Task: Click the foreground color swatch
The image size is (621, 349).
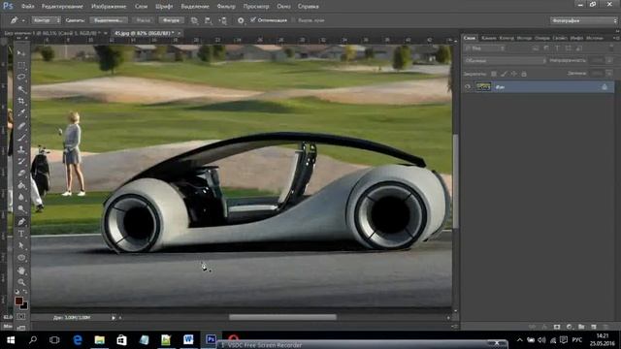Action: click(x=18, y=301)
